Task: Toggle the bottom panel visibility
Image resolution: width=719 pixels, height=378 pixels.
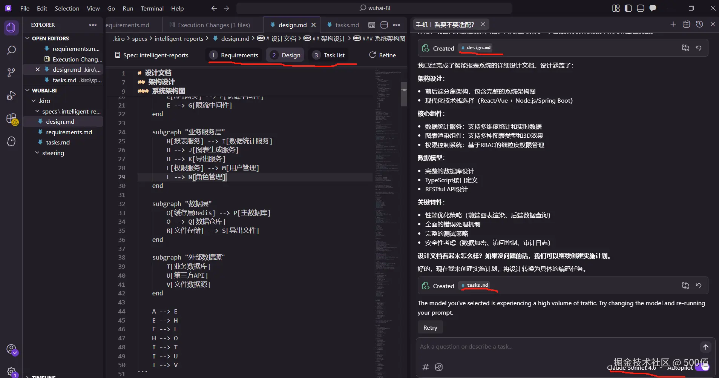Action: coord(641,8)
